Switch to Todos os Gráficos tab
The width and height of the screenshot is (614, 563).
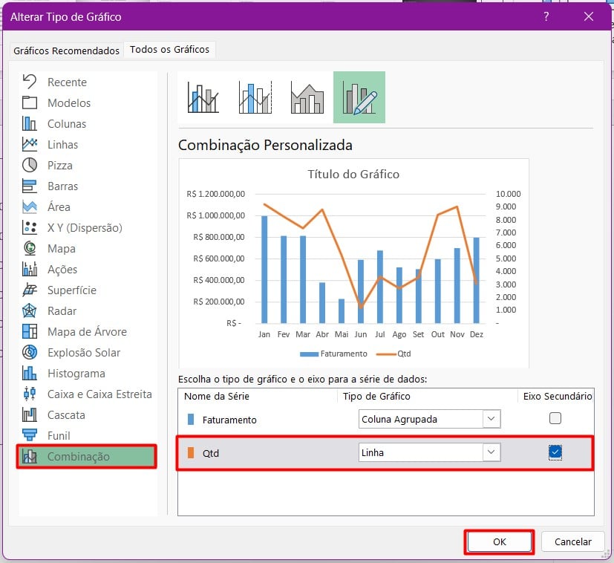pyautogui.click(x=169, y=50)
